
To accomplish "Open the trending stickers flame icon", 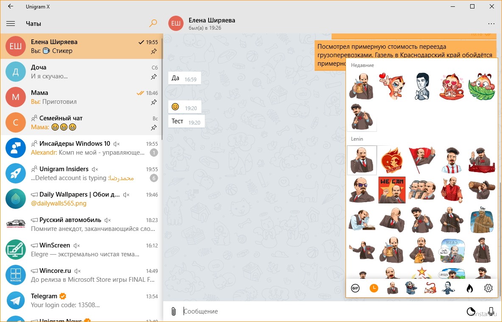I will (469, 288).
